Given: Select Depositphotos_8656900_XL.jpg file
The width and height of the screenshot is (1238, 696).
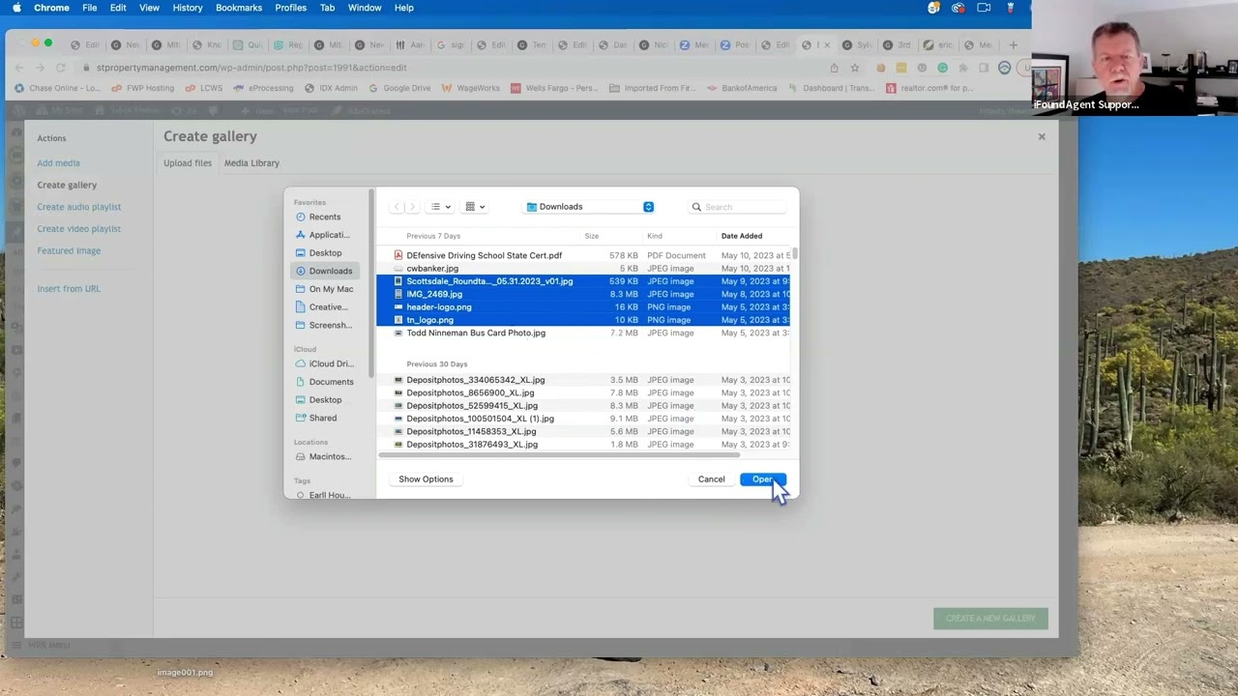Looking at the screenshot, I should [x=583, y=392].
